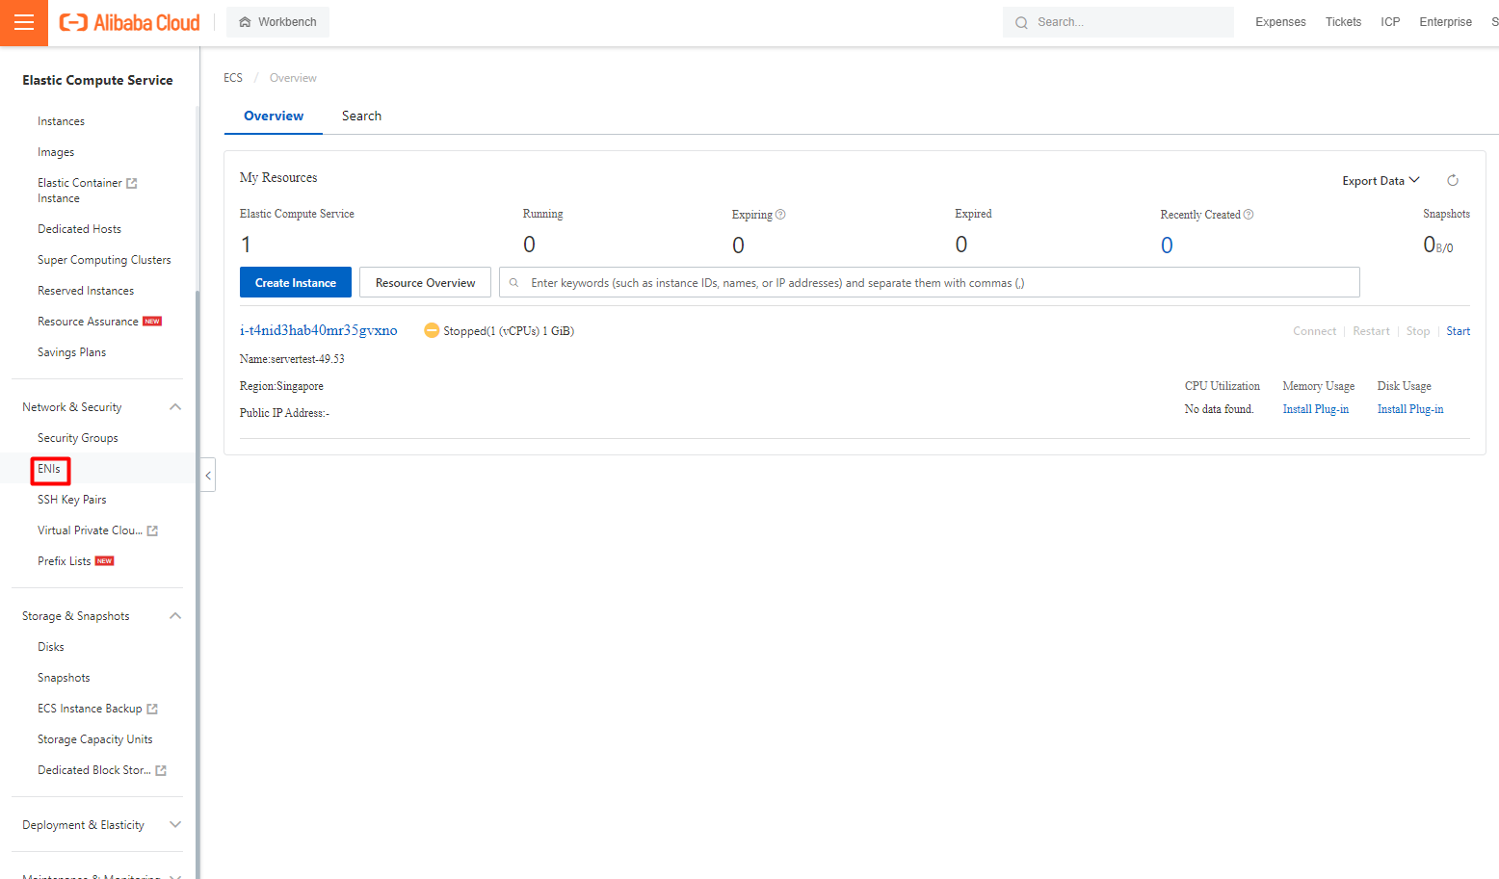Click the help icon next to Expiring
The width and height of the screenshot is (1499, 879).
tap(780, 215)
